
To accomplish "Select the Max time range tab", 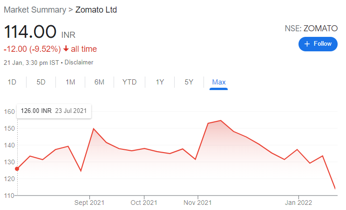I will point(219,82).
